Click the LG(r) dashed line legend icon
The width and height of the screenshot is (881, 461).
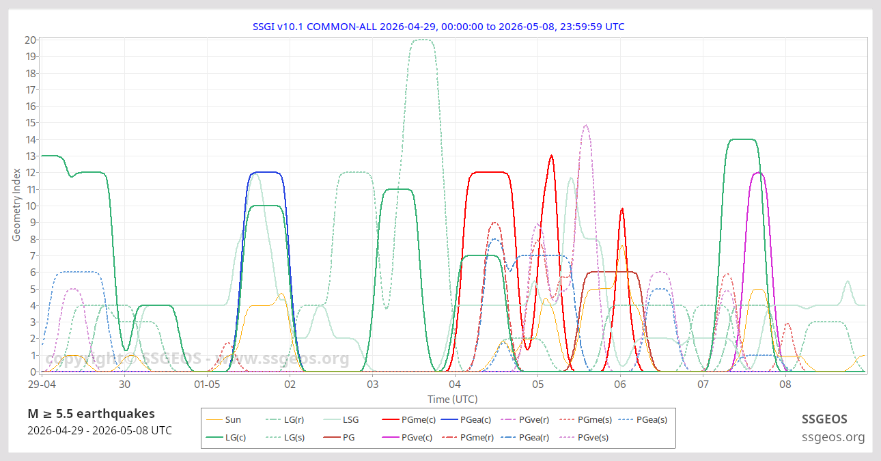(273, 420)
